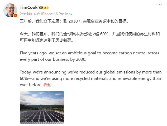Click the crown VIP membership icon
167x126 pixels.
[x=41, y=8]
